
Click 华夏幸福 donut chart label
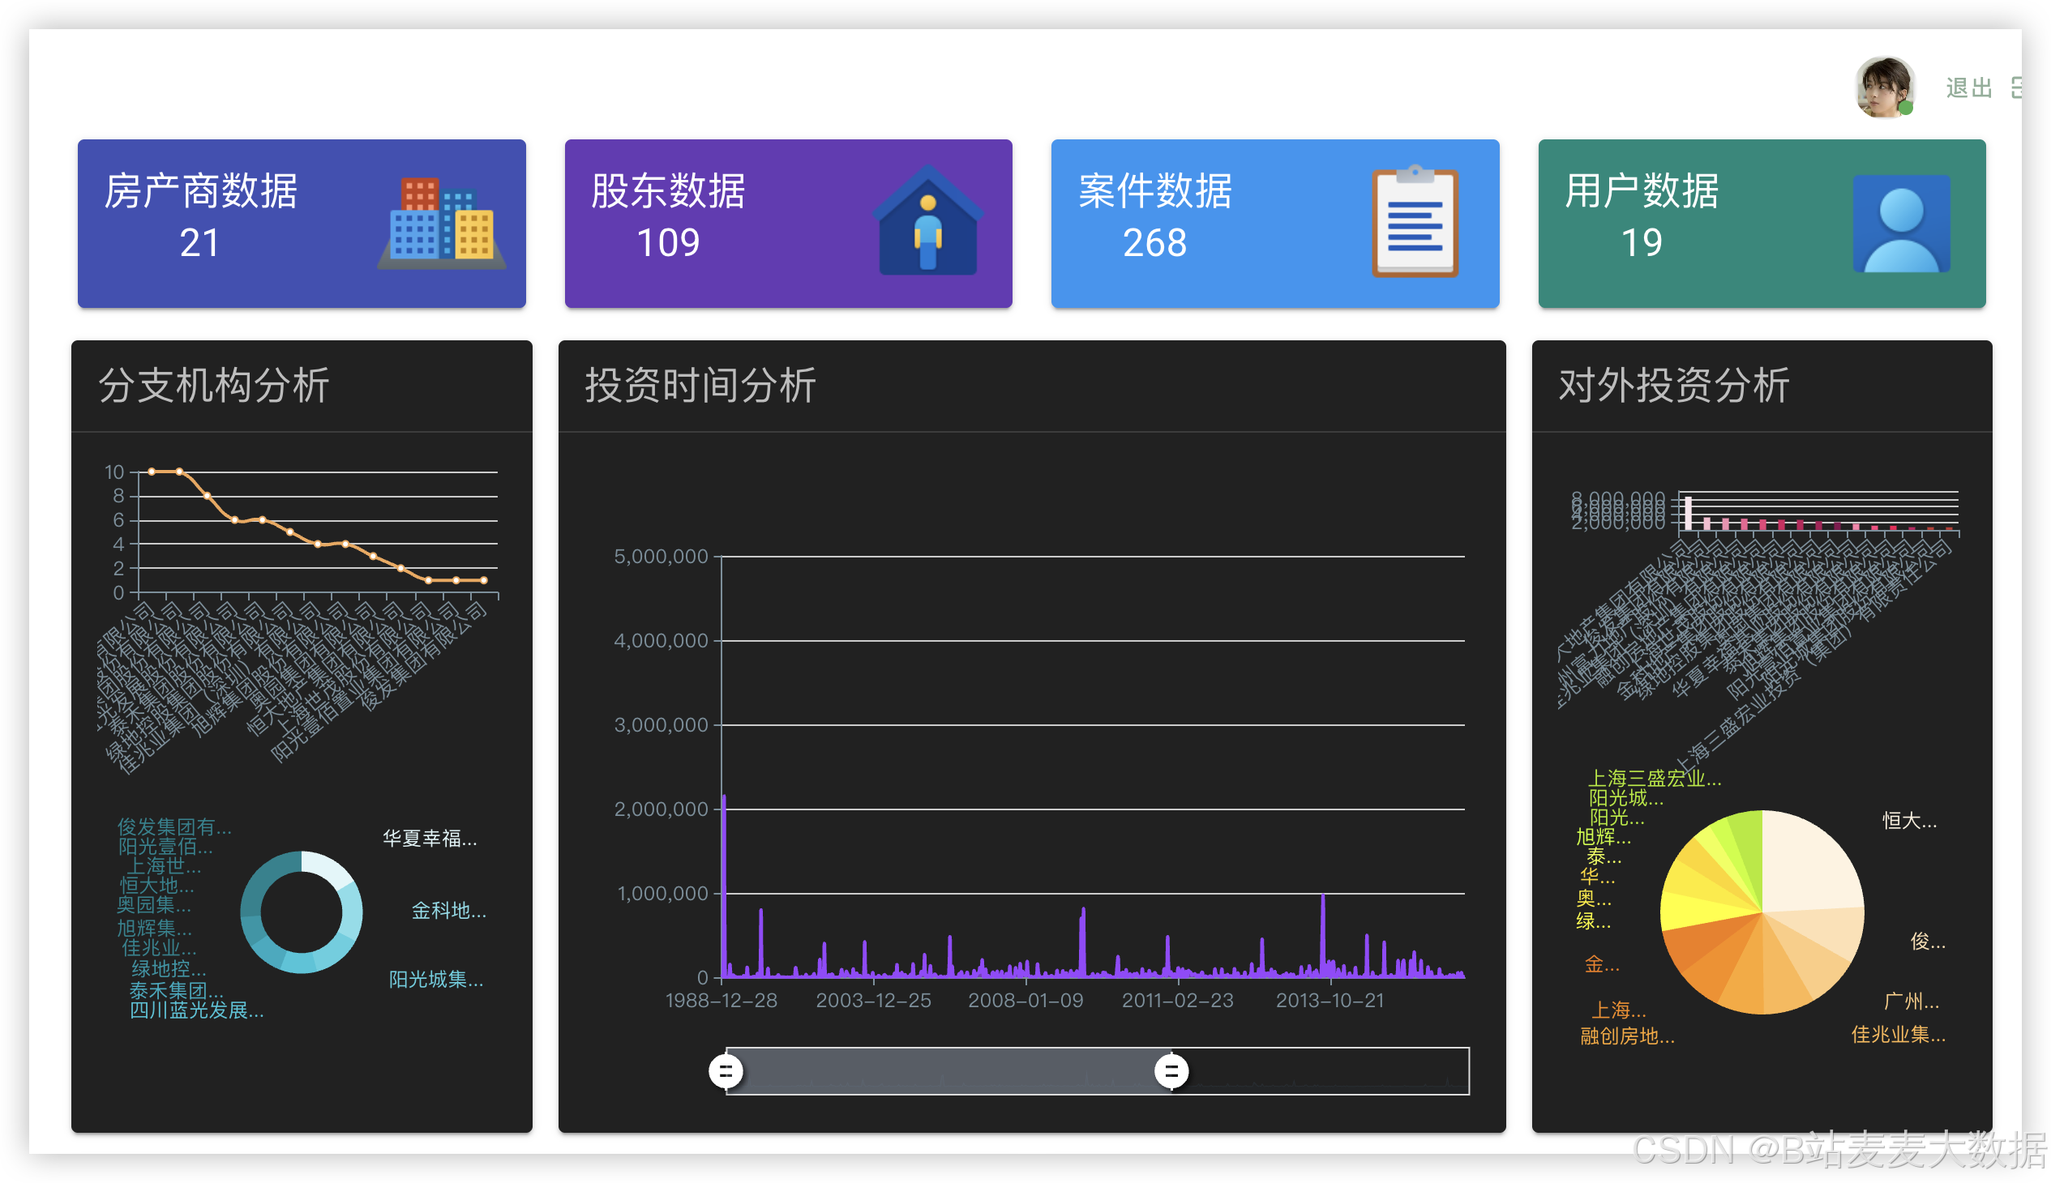click(x=429, y=838)
